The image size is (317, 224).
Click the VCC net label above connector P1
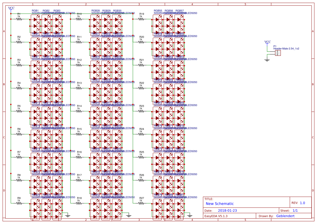tap(267, 42)
